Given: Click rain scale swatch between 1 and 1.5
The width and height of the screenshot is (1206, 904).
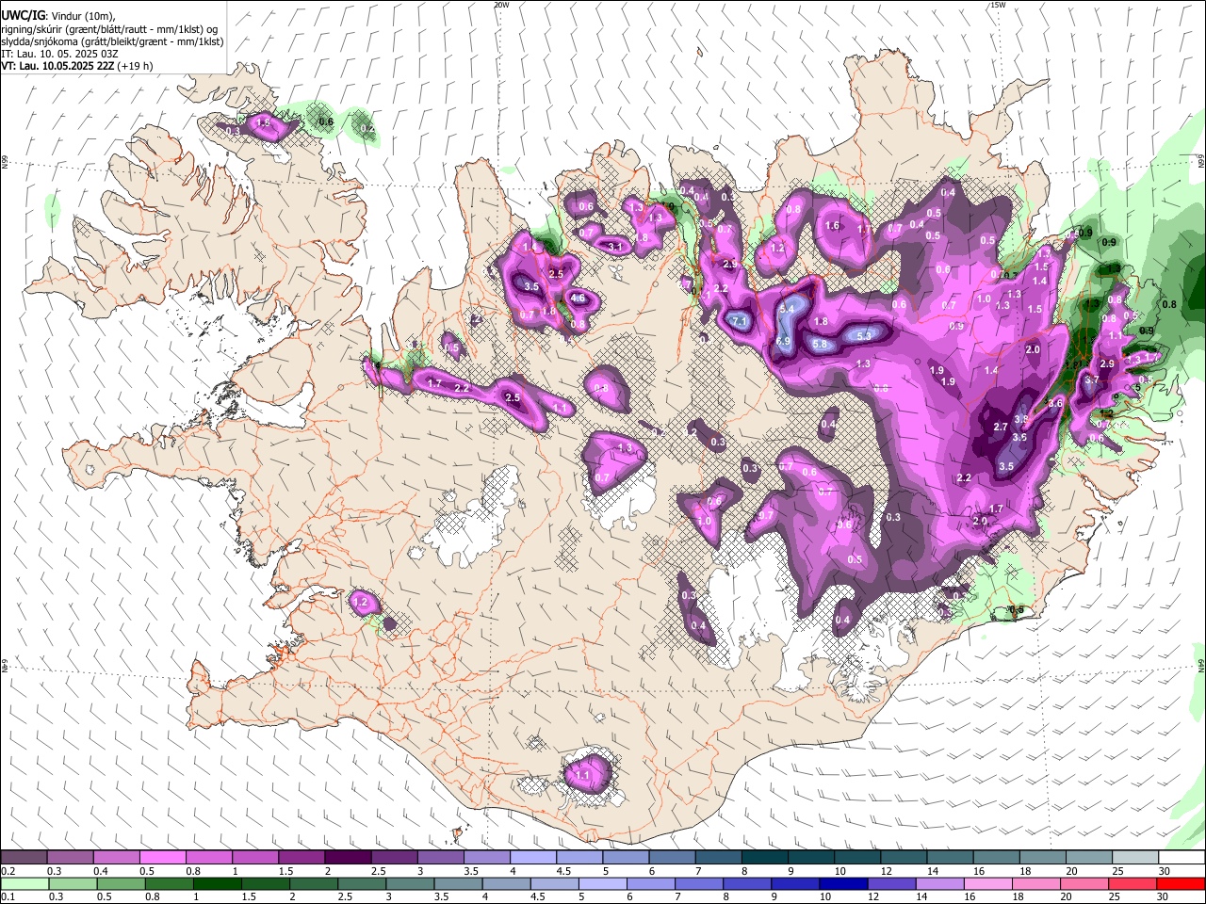Looking at the screenshot, I should (x=218, y=883).
